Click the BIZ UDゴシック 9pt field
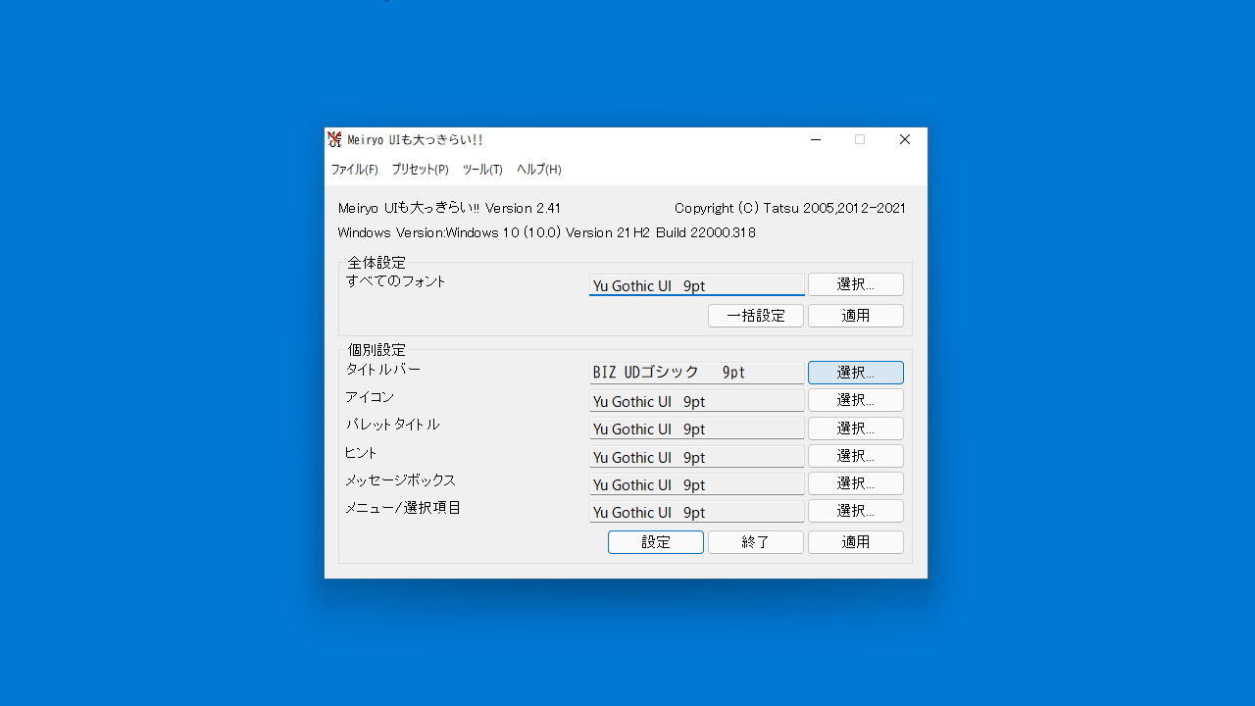 pyautogui.click(x=697, y=373)
